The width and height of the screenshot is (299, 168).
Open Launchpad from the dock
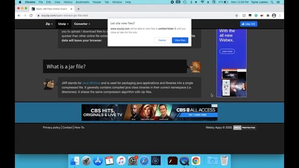(86, 161)
